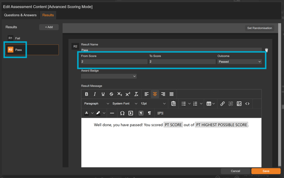
Task: Toggle italic text formatting
Action: [x=95, y=94]
